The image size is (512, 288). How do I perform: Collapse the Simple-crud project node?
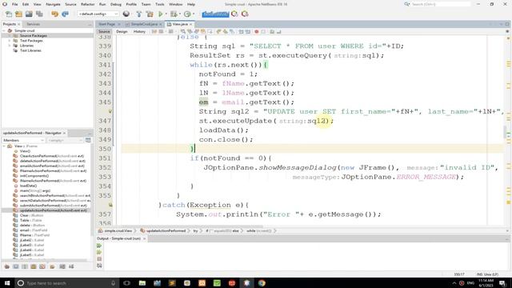click(x=4, y=30)
